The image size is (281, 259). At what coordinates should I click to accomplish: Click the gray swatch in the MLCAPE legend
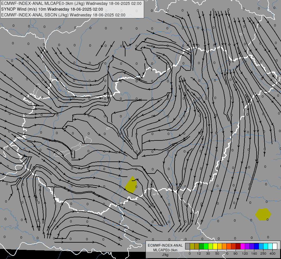tap(188, 246)
